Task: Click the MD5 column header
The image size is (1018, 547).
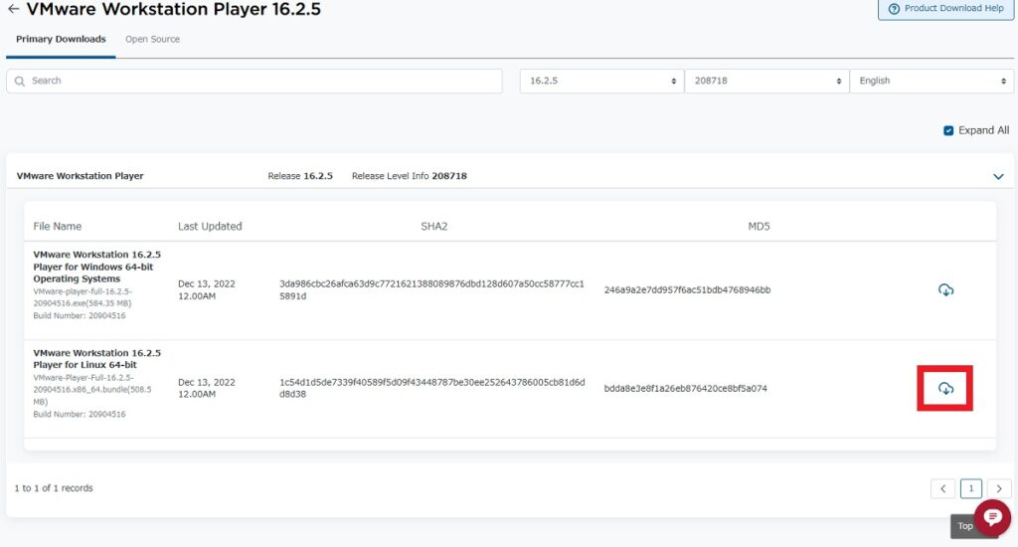Action: [759, 226]
